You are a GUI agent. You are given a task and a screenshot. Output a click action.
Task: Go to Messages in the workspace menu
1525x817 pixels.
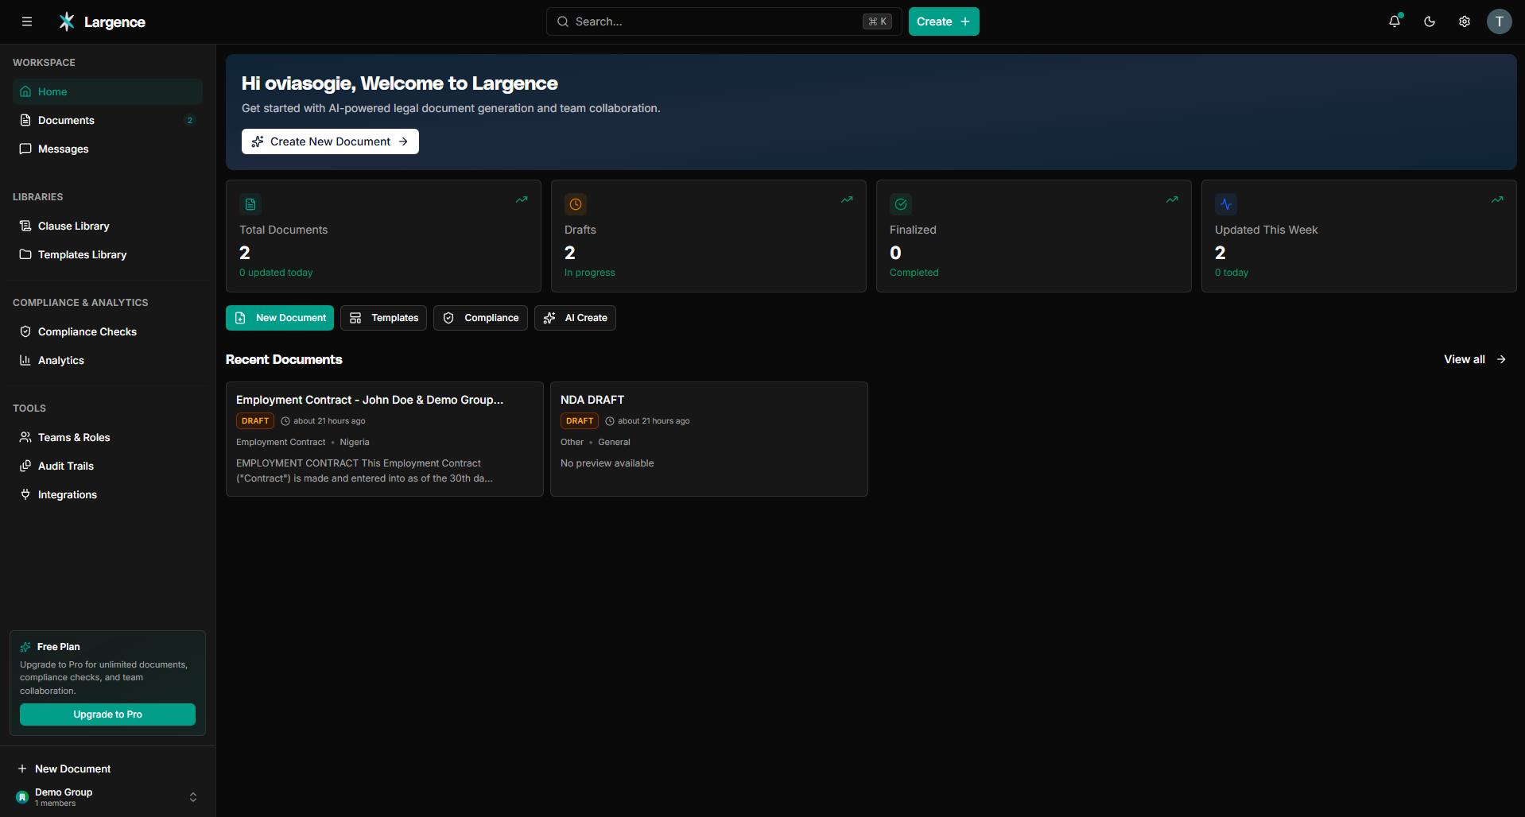click(x=63, y=149)
